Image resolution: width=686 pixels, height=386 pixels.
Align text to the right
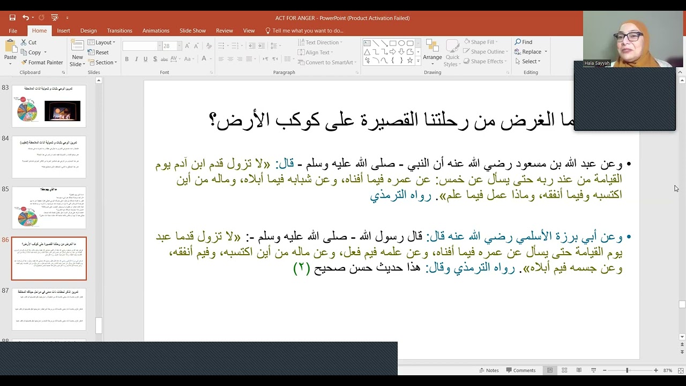pos(240,59)
